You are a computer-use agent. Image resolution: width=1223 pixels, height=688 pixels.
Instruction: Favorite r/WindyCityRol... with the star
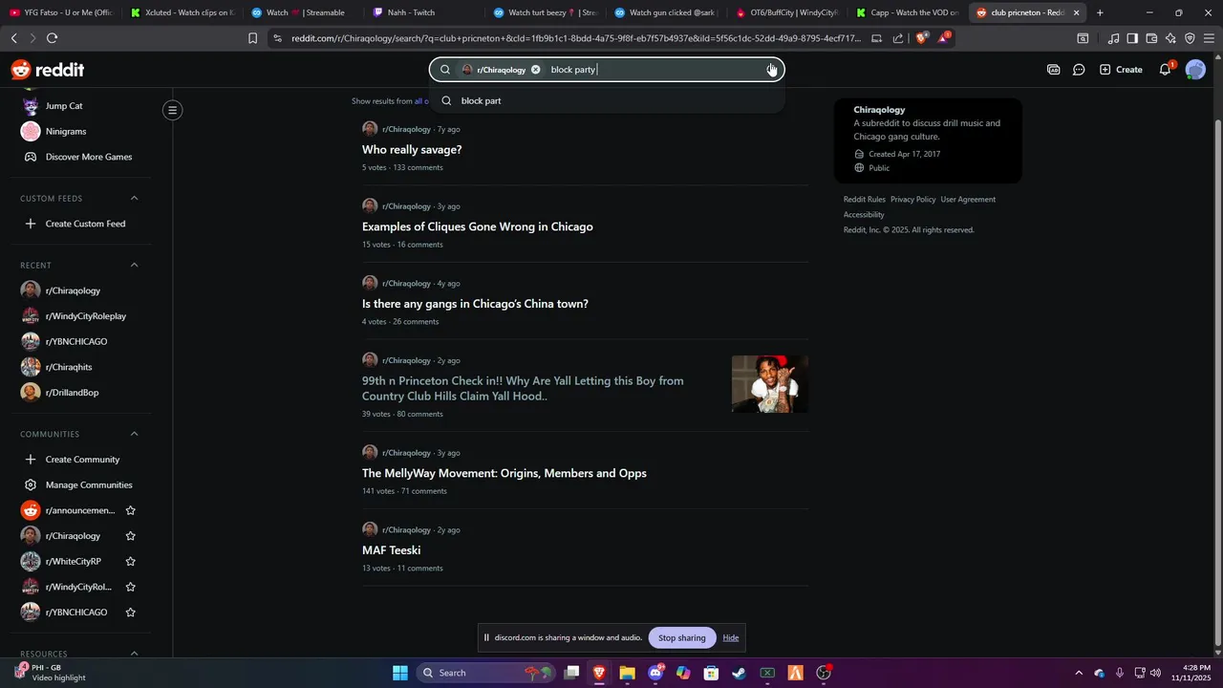point(131,587)
